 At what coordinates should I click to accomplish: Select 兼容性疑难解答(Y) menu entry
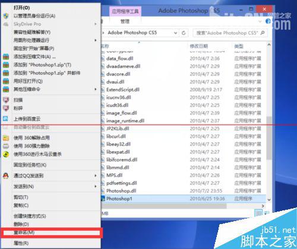(x=32, y=32)
